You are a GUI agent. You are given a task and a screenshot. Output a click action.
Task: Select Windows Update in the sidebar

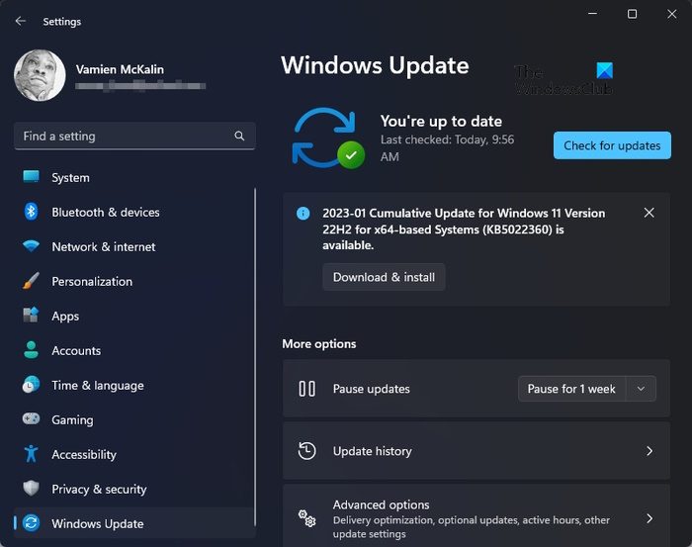(133, 523)
